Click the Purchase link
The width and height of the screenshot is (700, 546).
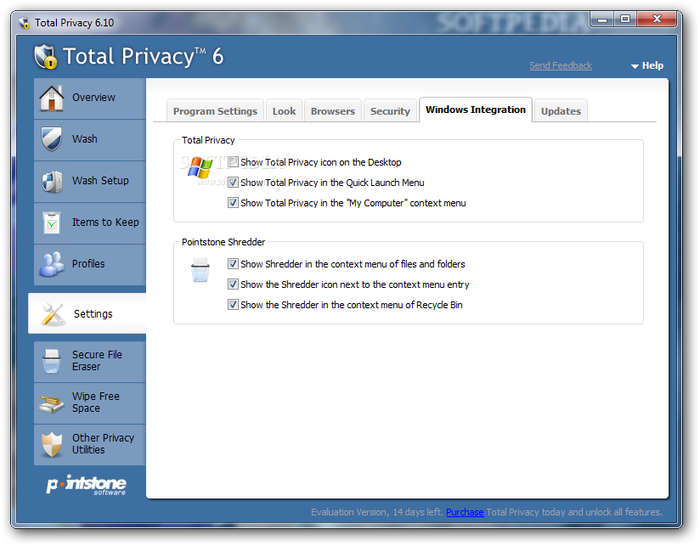[465, 512]
